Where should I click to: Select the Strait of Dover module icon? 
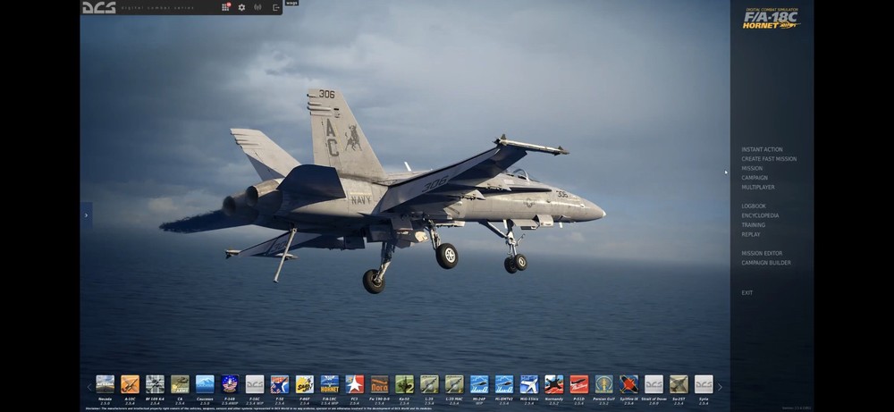654,384
